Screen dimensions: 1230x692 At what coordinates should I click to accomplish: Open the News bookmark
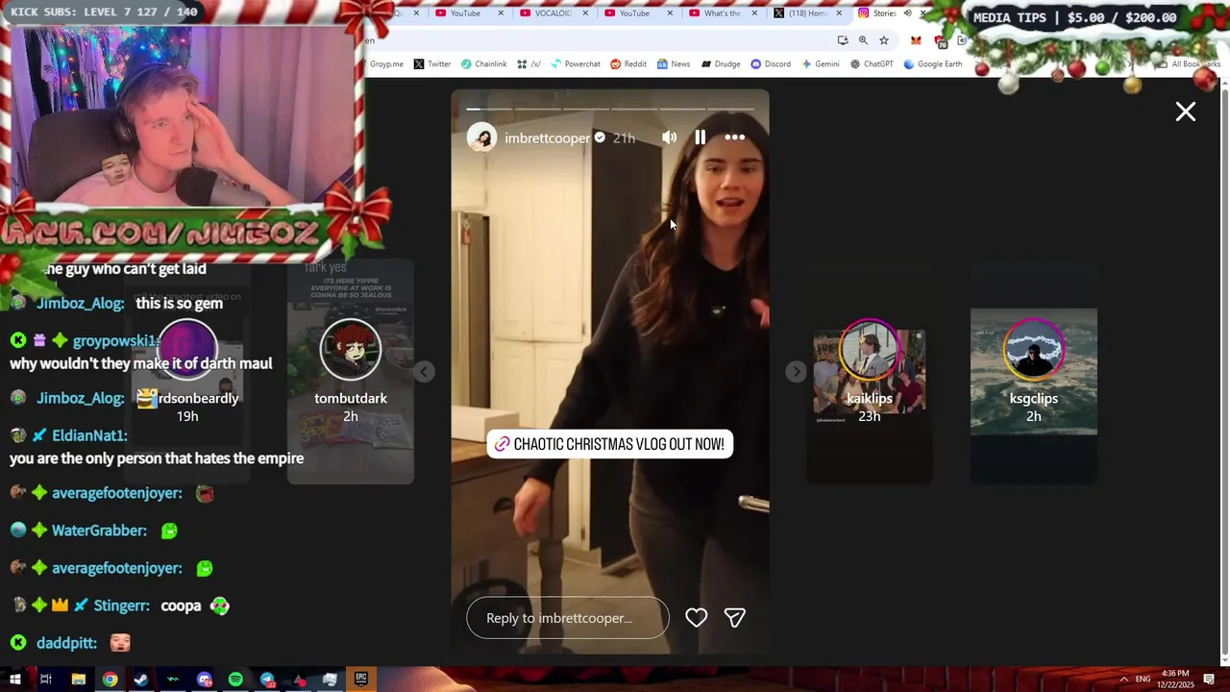674,64
